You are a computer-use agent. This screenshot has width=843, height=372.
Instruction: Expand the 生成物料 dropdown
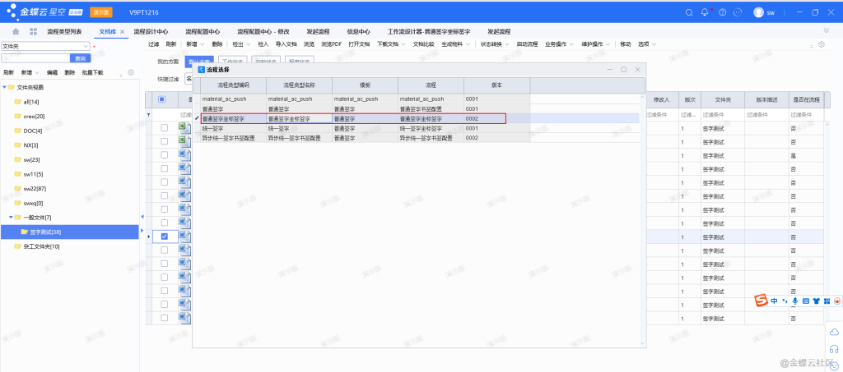point(468,44)
